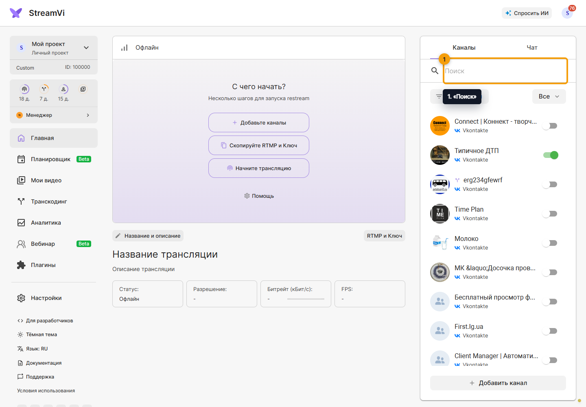Open Документация link

tap(39, 363)
